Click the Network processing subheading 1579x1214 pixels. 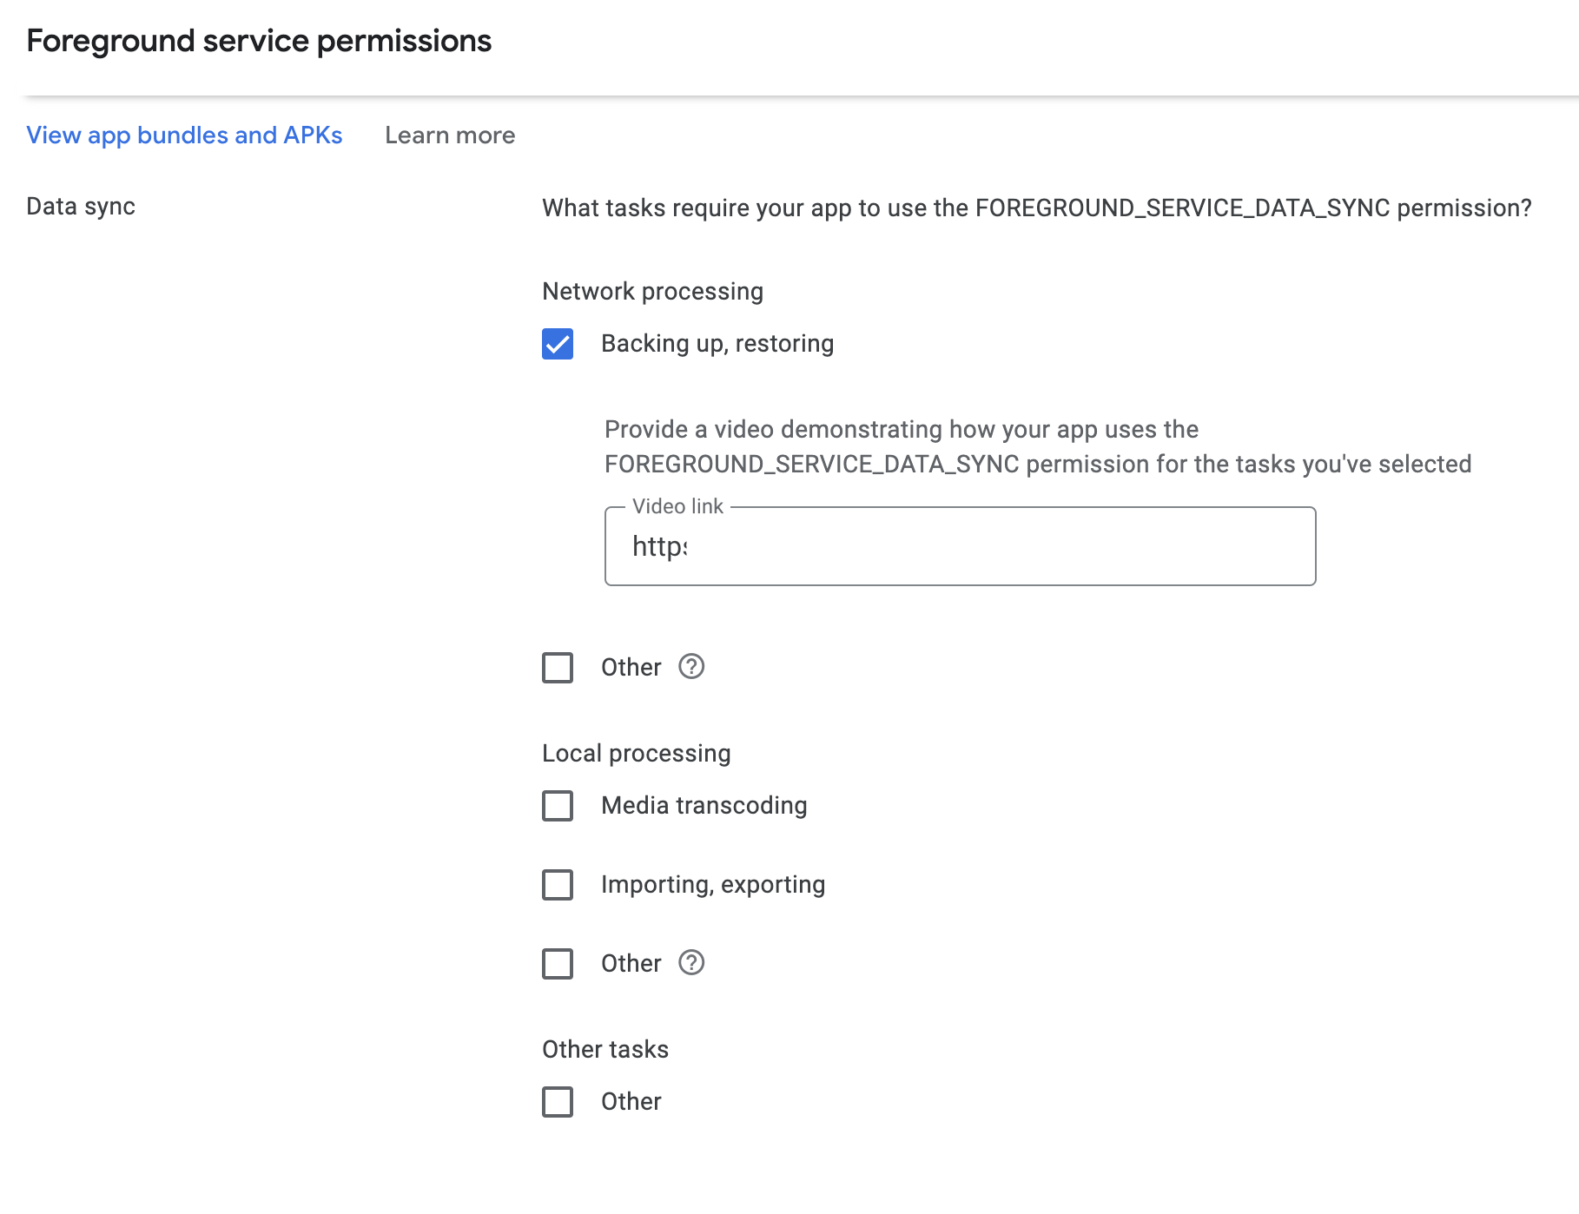click(x=652, y=292)
